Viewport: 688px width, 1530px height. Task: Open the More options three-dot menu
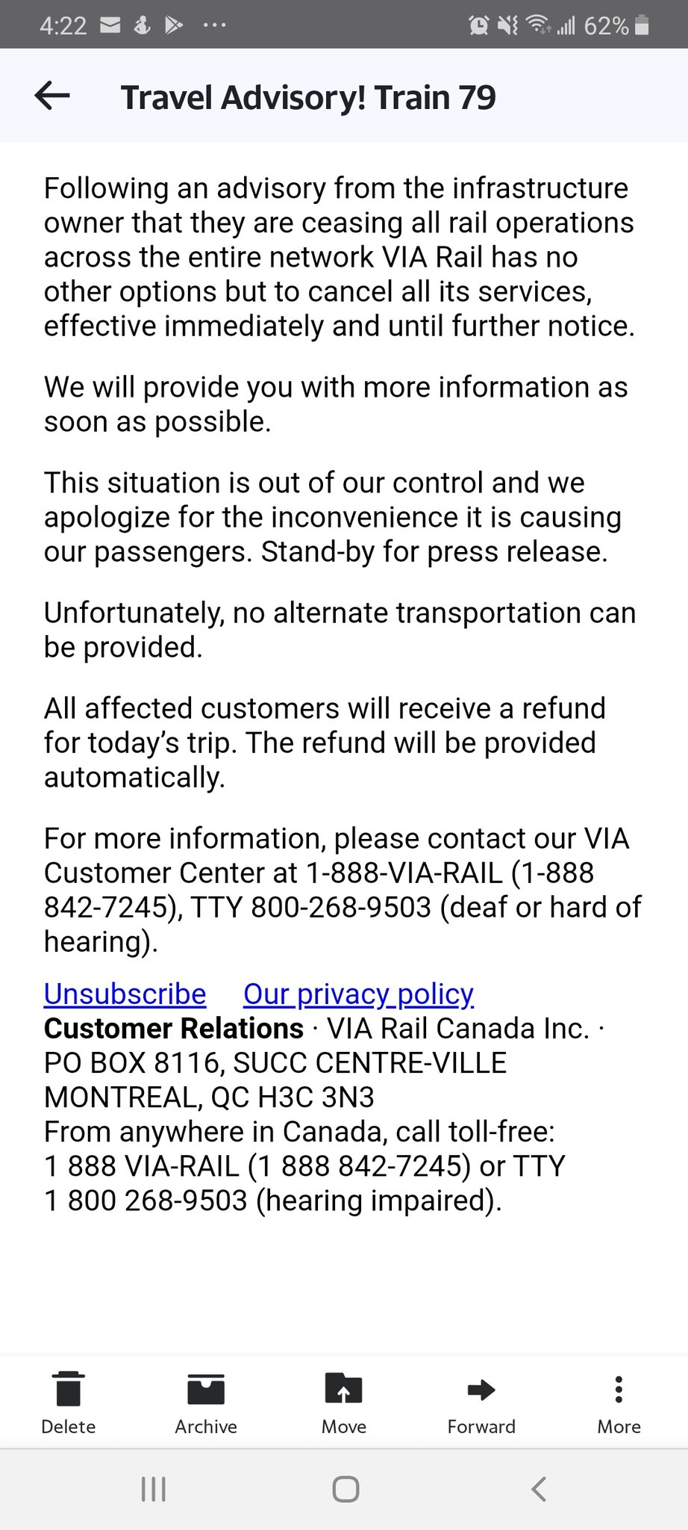pos(619,1402)
